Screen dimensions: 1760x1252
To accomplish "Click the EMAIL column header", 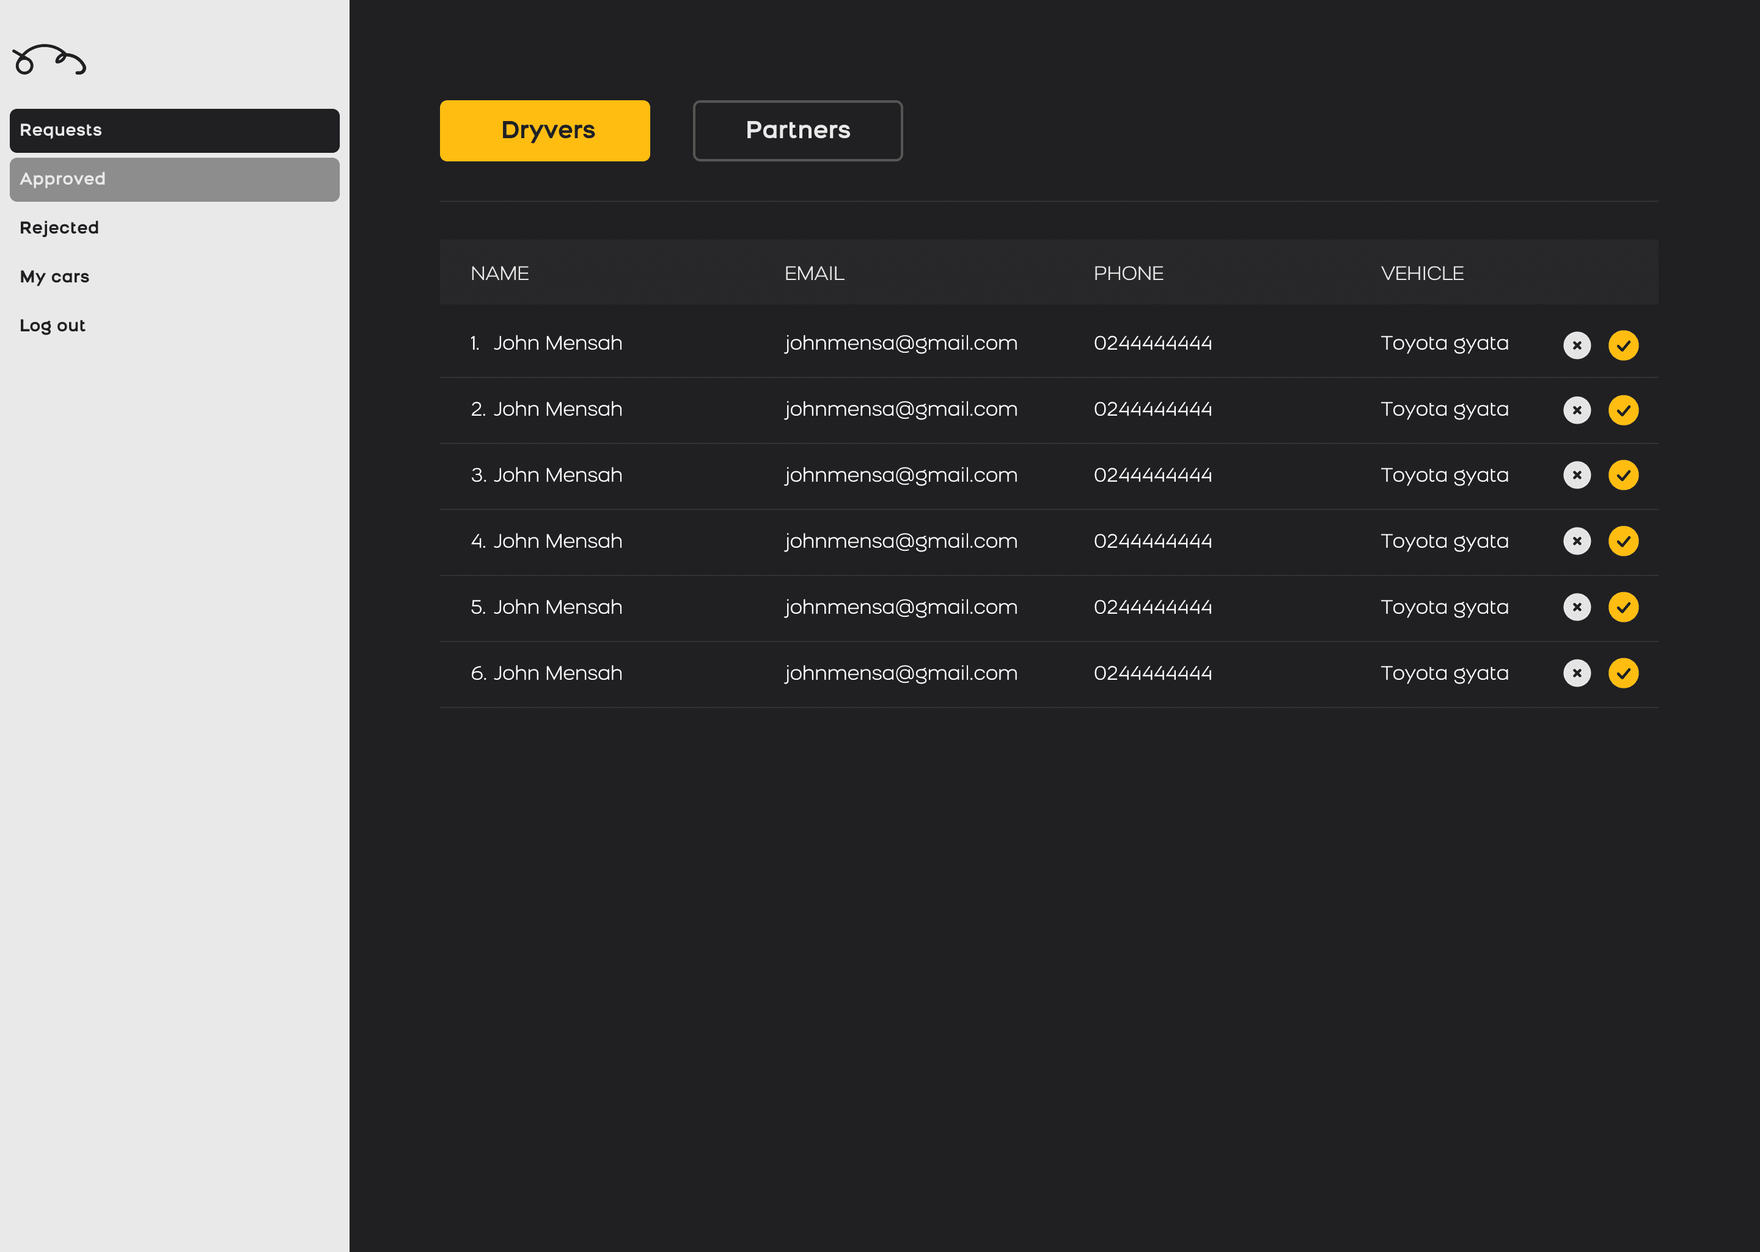I will pyautogui.click(x=814, y=274).
